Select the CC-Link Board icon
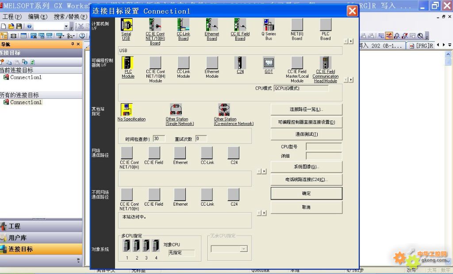 coord(184,25)
